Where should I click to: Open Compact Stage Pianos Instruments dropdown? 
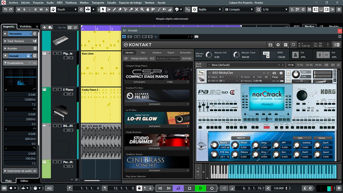(140, 82)
